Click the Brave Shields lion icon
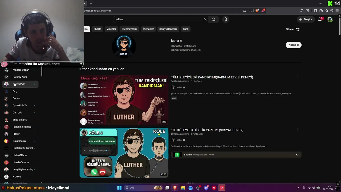This screenshot has height=192, width=341. click(257, 11)
